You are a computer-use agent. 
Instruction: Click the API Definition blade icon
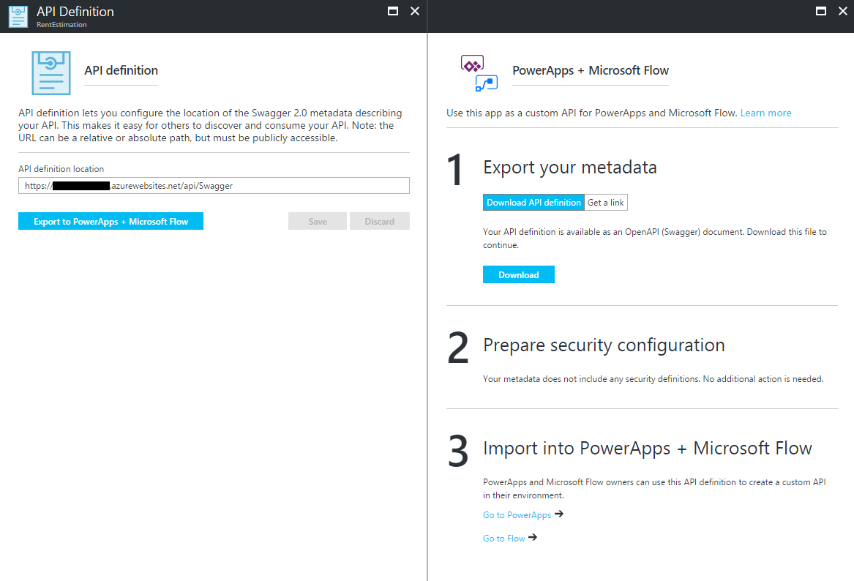coord(18,16)
